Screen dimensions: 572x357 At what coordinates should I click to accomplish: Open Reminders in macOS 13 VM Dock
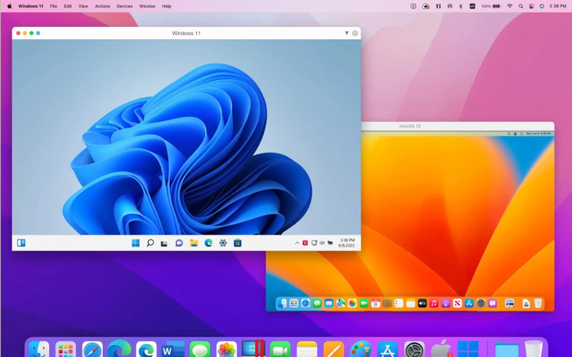pyautogui.click(x=399, y=303)
